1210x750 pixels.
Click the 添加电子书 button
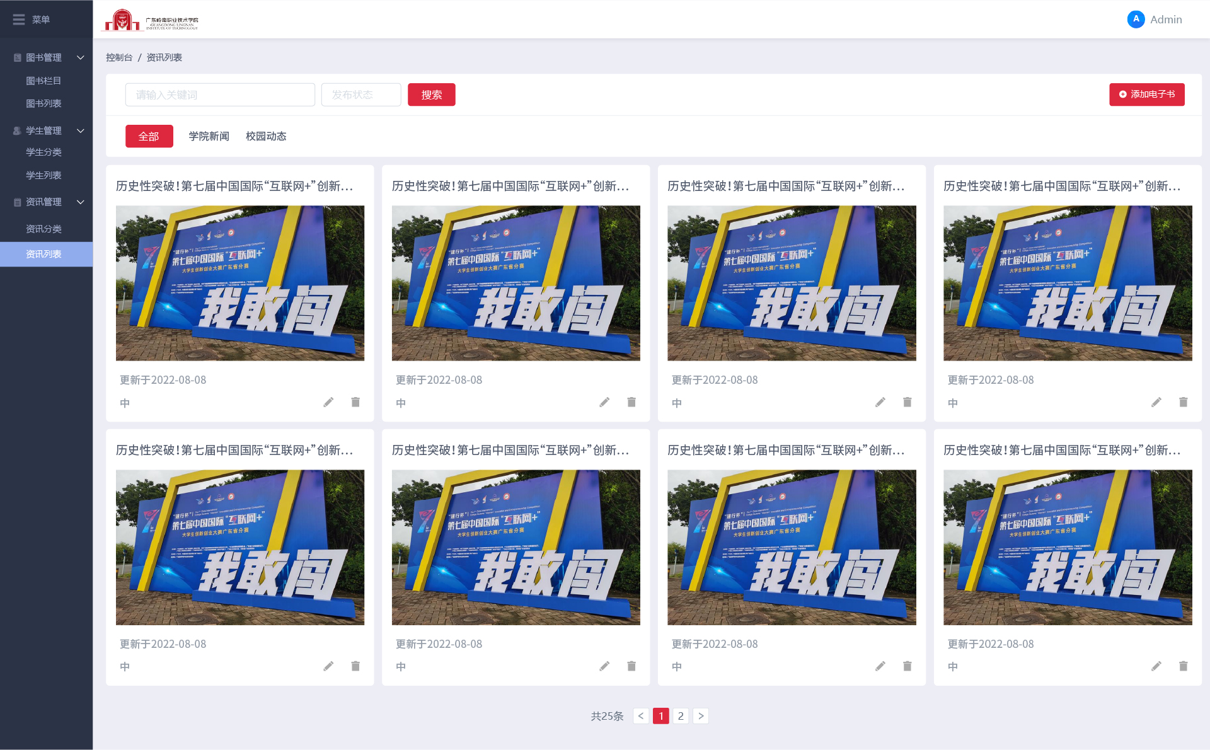point(1147,95)
